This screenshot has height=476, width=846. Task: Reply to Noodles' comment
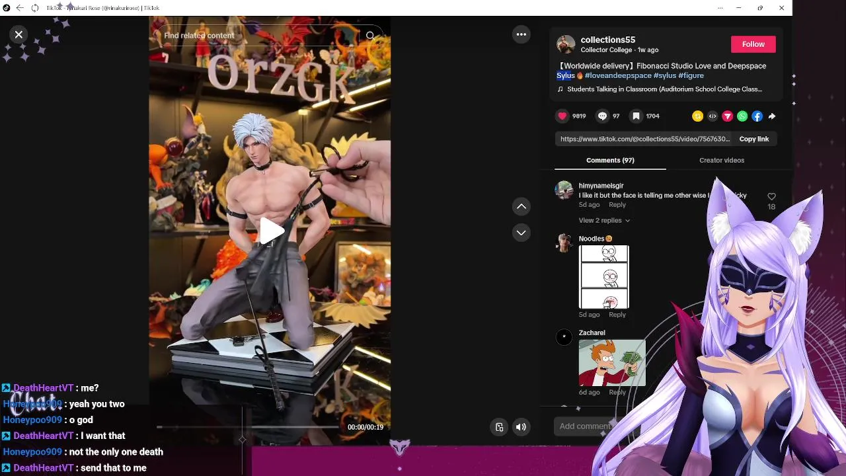point(617,315)
